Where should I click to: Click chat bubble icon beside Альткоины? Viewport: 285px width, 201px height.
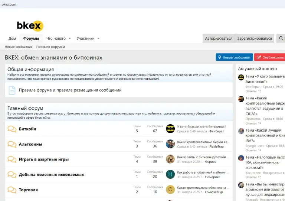click(x=12, y=144)
